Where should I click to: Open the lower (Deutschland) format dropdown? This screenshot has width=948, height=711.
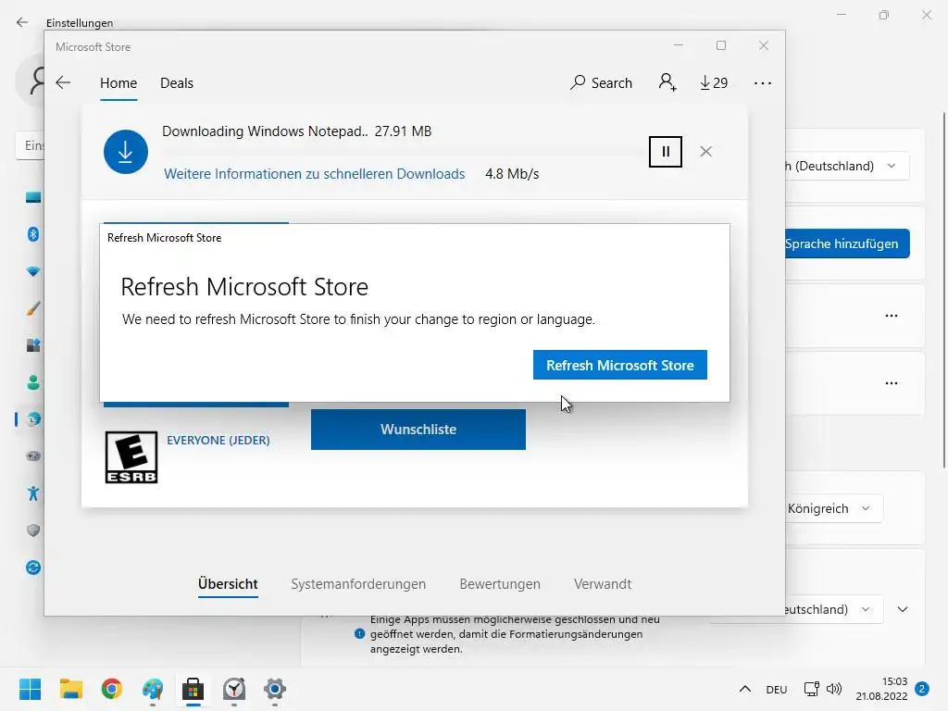tap(834, 609)
